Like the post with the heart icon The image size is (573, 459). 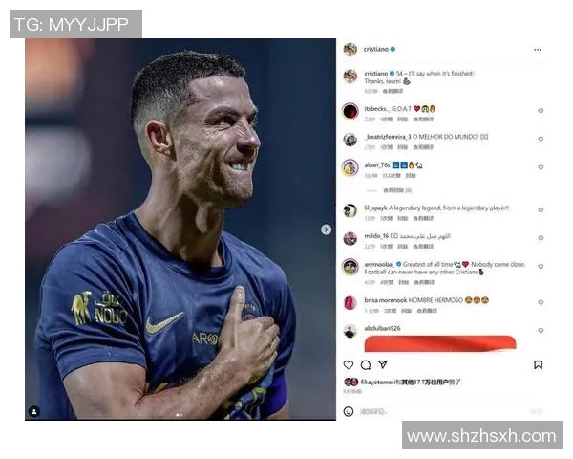tap(349, 365)
